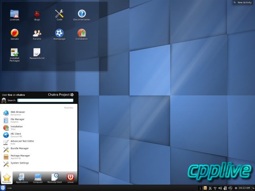Launch IRC Client Quassel from Favorites
Screen dimensions: 255x191
coord(39,135)
